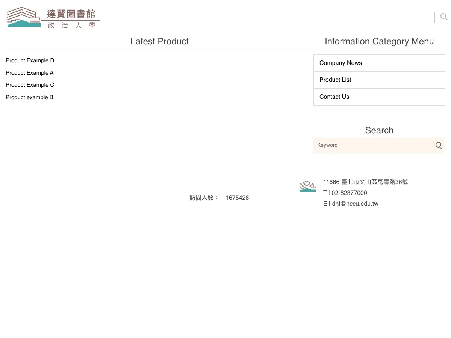Click the Search section heading
451x338 pixels.
[379, 130]
